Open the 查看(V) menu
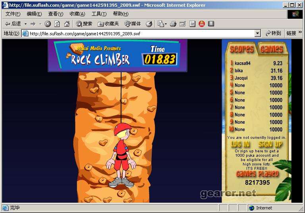The width and height of the screenshot is (305, 213). [x=56, y=14]
